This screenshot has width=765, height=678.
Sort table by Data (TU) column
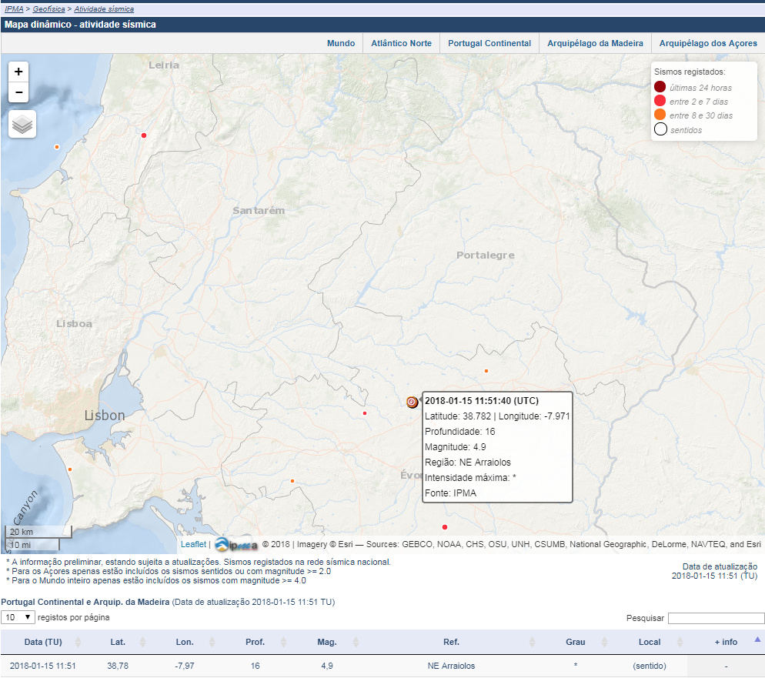(x=43, y=642)
